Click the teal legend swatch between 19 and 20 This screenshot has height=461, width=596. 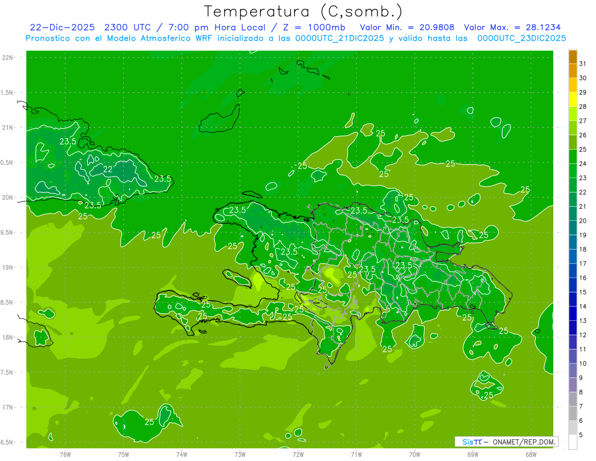click(x=573, y=228)
